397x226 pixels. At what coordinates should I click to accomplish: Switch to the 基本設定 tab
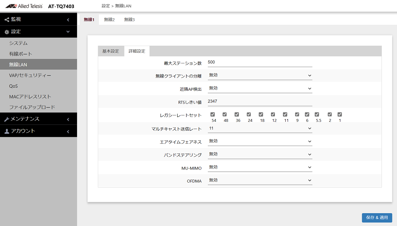110,51
